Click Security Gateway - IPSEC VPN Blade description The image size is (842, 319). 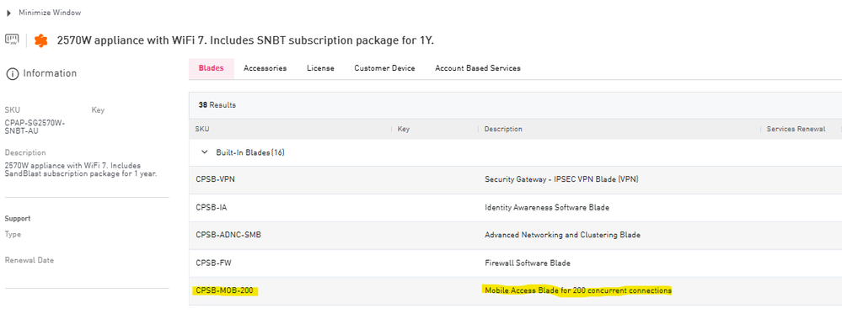(x=561, y=179)
